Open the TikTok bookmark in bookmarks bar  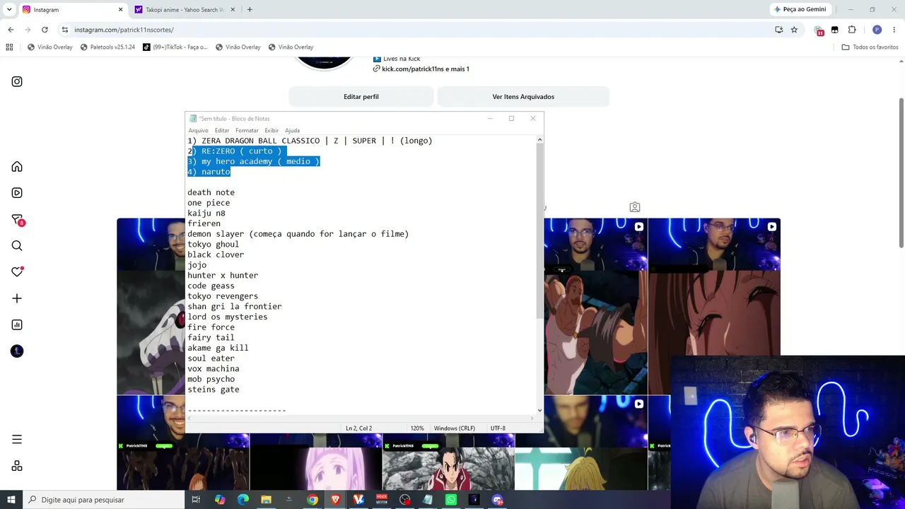[175, 47]
